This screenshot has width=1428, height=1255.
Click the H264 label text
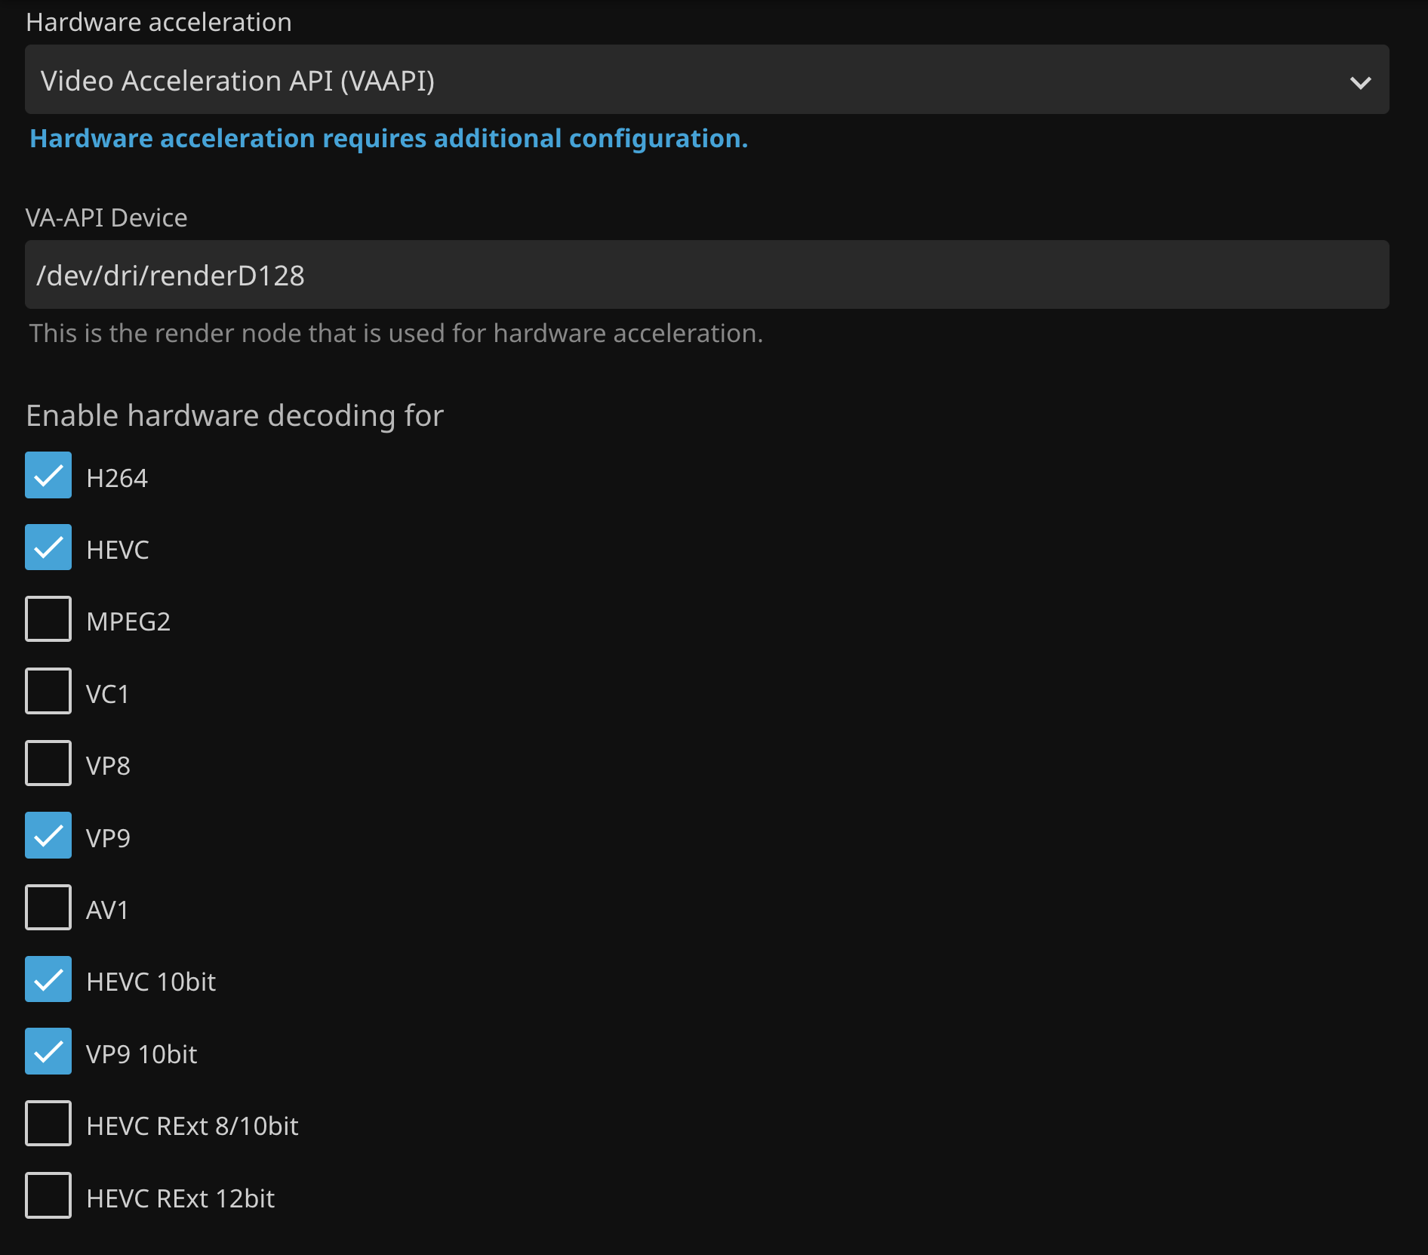[117, 479]
